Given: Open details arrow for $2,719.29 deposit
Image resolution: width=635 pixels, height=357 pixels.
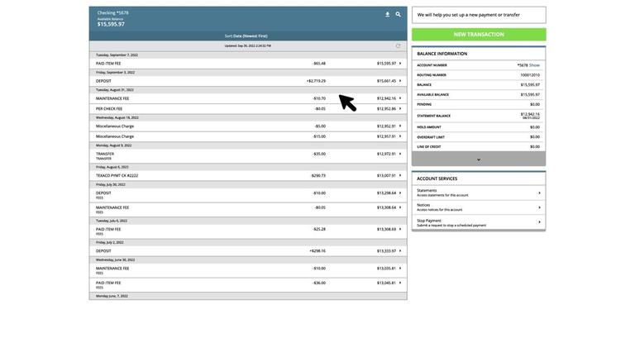Looking at the screenshot, I should point(400,81).
